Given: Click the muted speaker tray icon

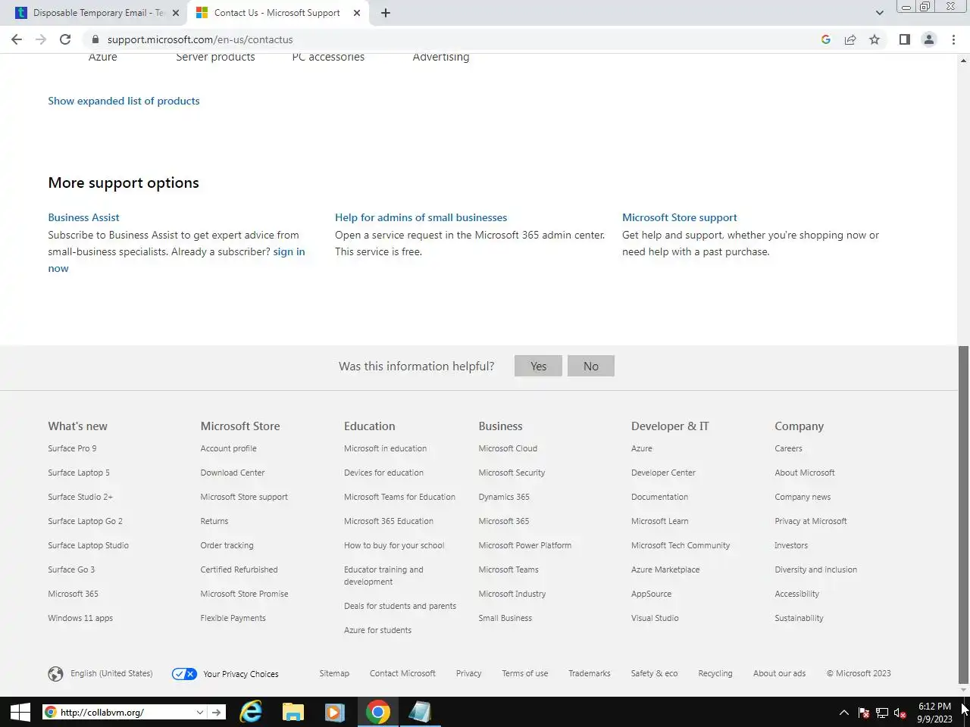Looking at the screenshot, I should [900, 713].
